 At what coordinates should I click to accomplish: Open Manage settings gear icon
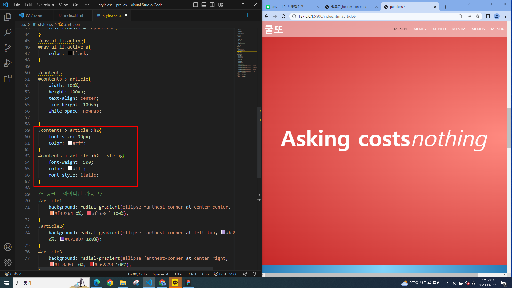pos(8,262)
